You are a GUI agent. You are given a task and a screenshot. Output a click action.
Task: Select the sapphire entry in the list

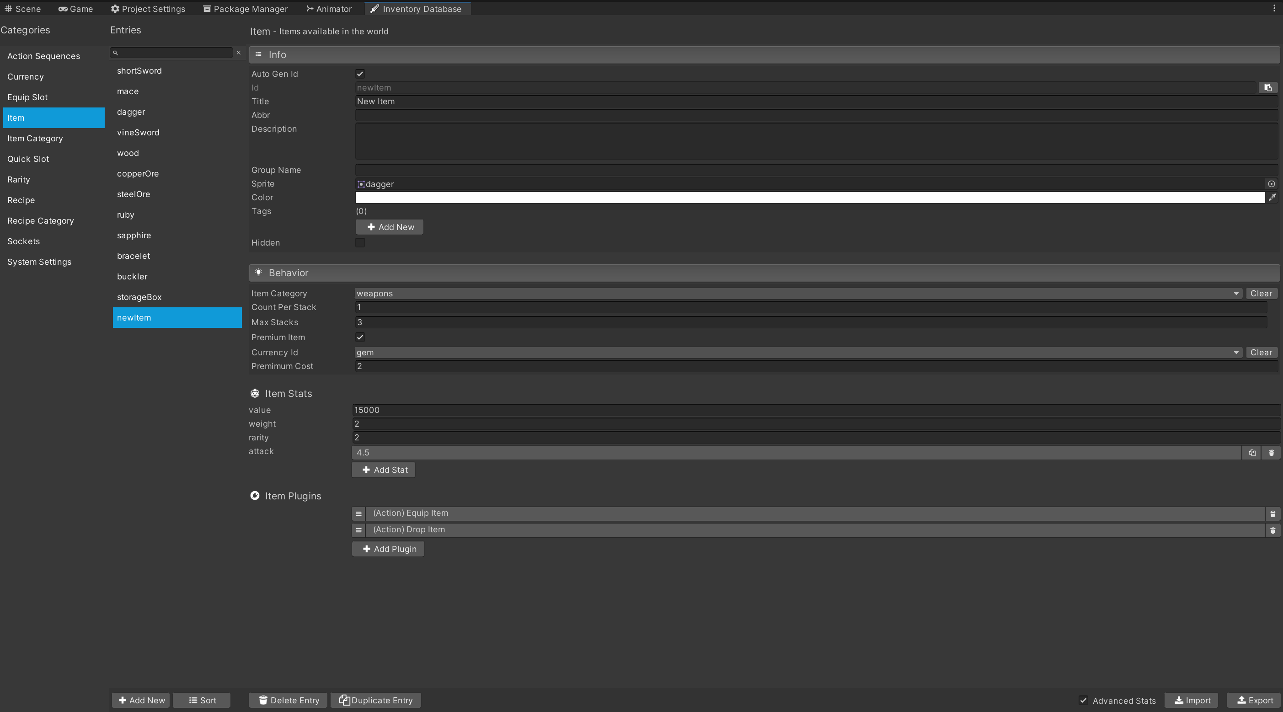click(x=134, y=235)
